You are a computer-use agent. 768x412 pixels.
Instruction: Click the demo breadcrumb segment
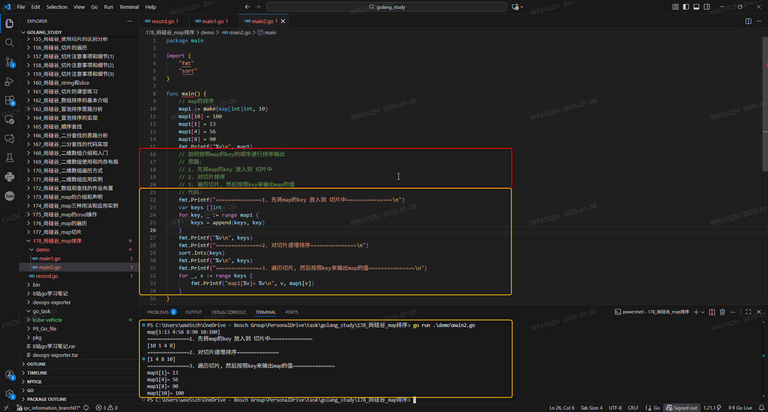[x=207, y=32]
